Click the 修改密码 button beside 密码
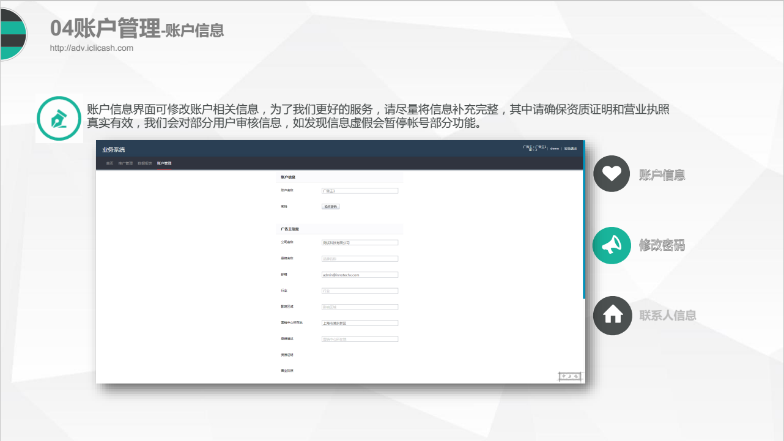 pyautogui.click(x=330, y=206)
